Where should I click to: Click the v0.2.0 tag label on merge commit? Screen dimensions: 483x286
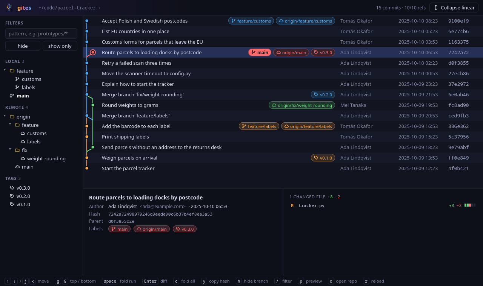click(x=323, y=94)
